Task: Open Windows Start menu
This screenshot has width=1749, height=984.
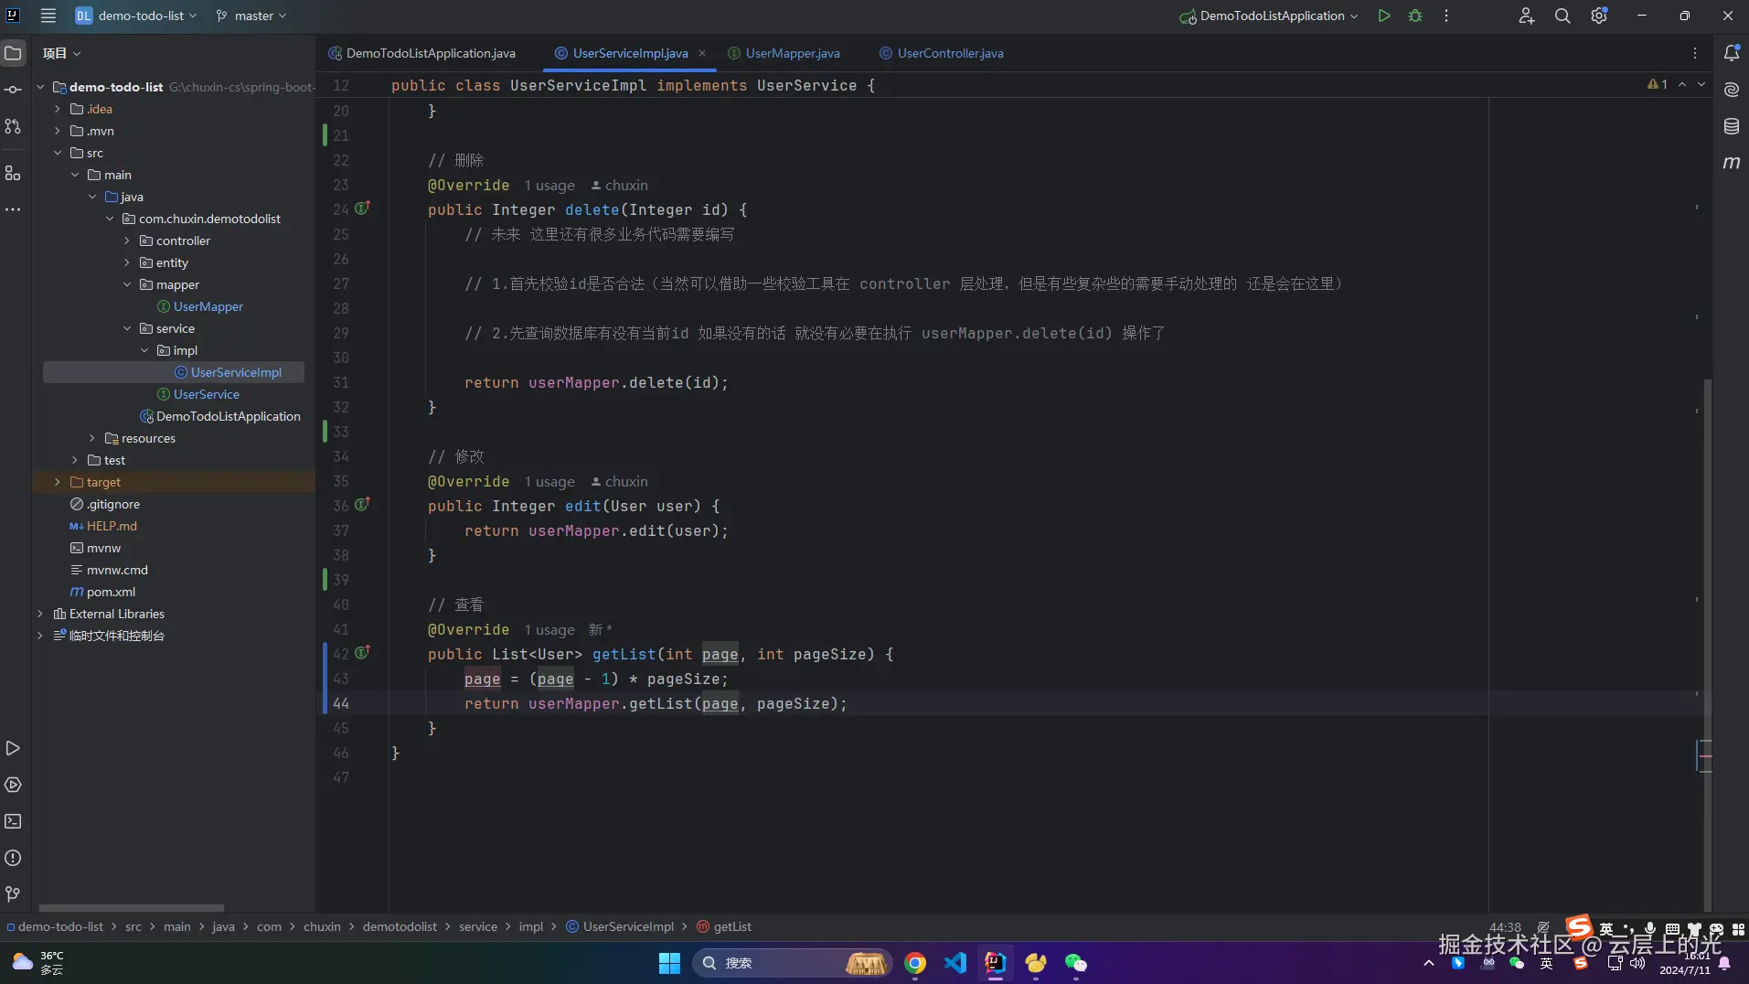Action: point(669,963)
